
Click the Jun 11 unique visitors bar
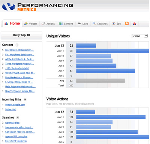[x=112, y=51]
